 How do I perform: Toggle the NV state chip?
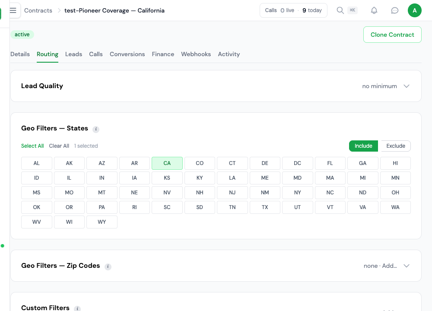tap(167, 193)
